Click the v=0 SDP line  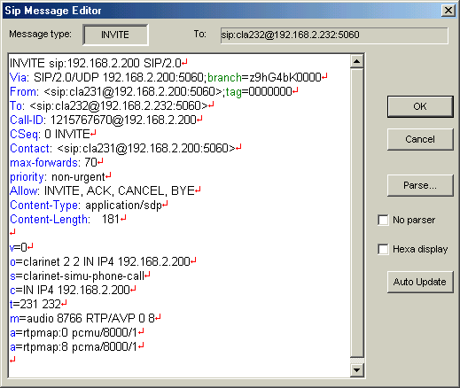click(21, 247)
